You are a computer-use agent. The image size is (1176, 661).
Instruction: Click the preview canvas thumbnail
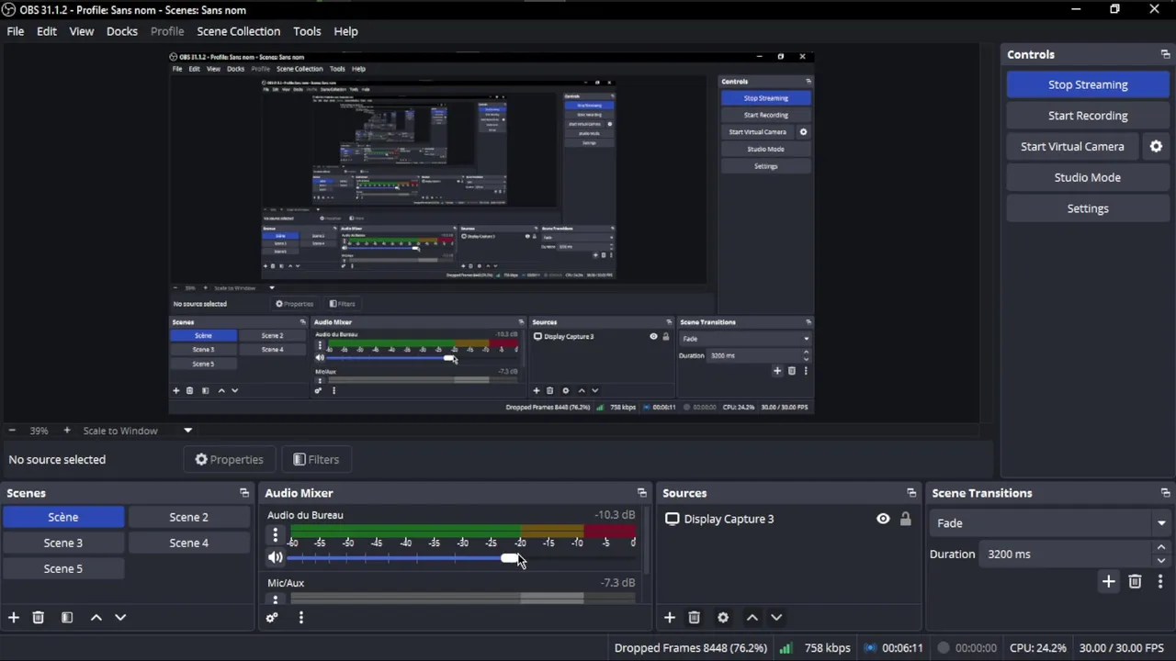coord(492,231)
